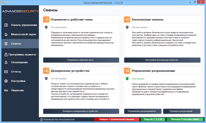Select the Сеансы menu item
Screen dimensions: 206x123
pos(20,44)
